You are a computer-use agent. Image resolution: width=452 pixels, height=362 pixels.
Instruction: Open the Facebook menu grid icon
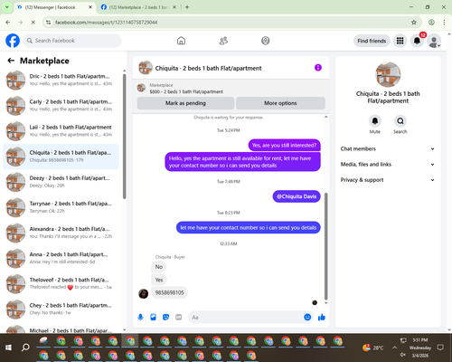400,41
